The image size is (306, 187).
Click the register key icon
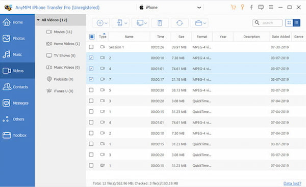(242, 7)
